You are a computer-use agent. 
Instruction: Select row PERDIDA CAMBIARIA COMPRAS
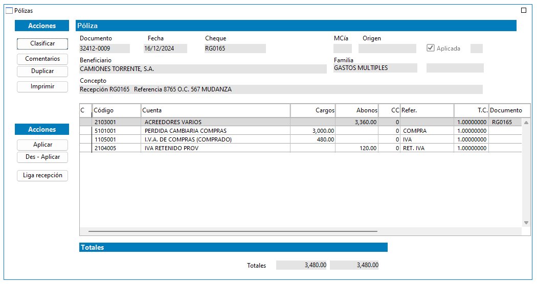point(301,131)
